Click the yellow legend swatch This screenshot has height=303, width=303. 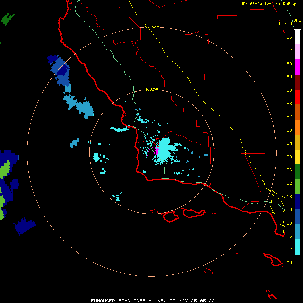pyautogui.click(x=297, y=157)
